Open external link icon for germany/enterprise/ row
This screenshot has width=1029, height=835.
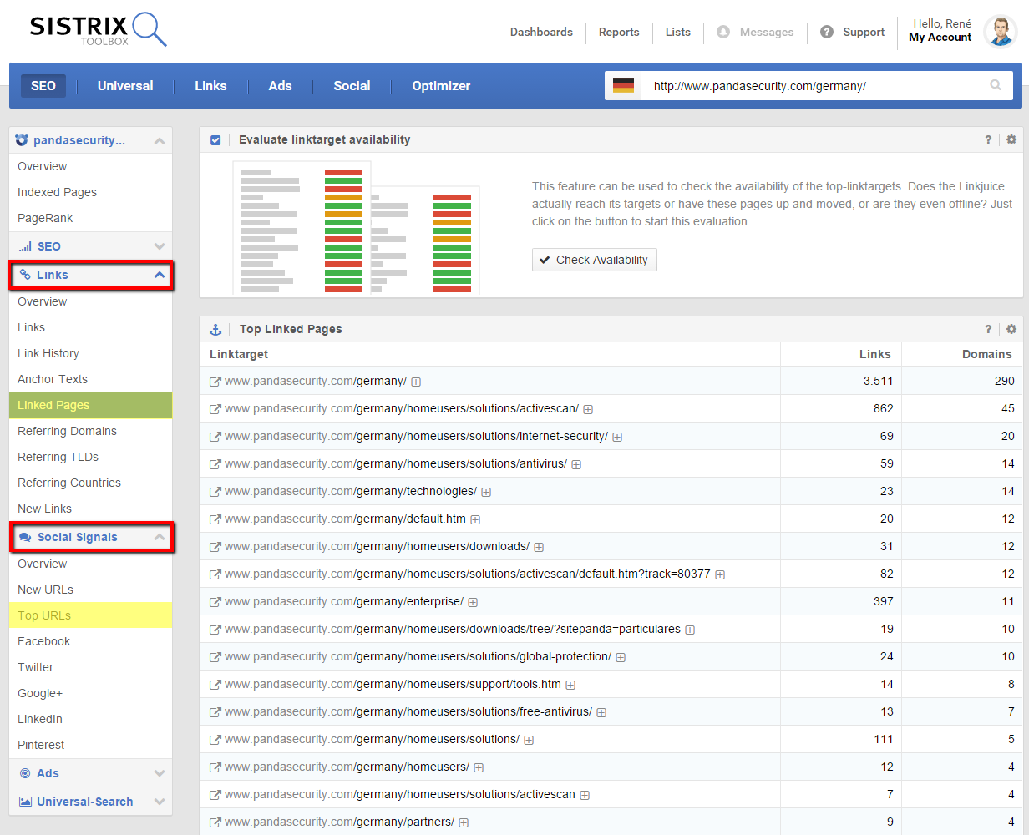tap(215, 602)
